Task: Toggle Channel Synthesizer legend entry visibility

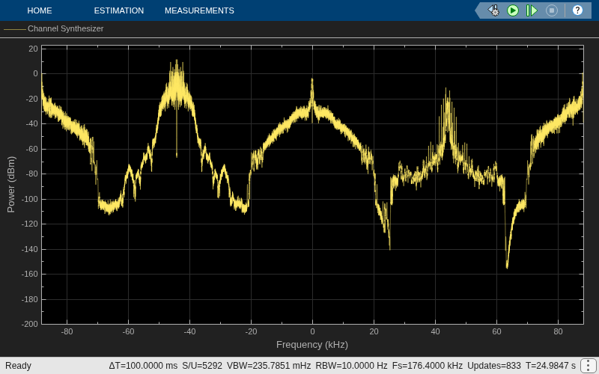Action: pyautogui.click(x=65, y=28)
